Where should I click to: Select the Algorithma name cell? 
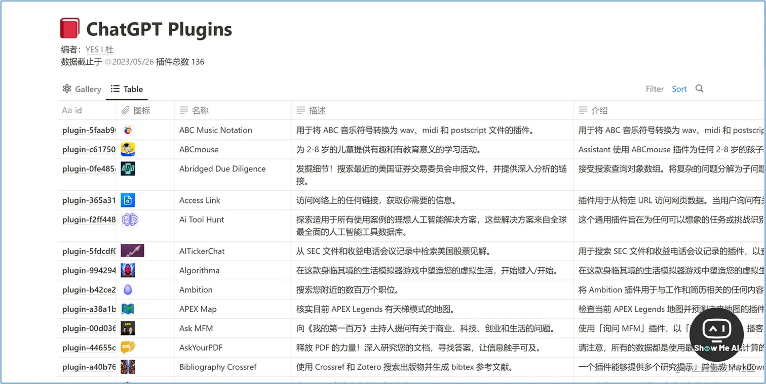coord(233,270)
